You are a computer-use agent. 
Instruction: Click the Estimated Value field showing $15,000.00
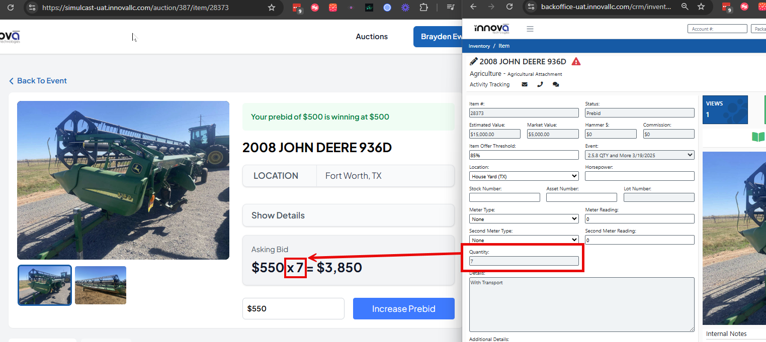[x=495, y=134]
